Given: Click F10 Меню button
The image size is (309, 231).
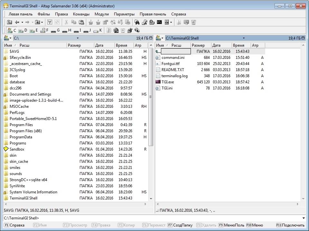Looking at the screenshot, I should click(x=255, y=225).
